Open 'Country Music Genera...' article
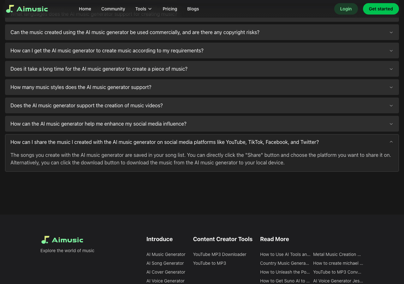The image size is (404, 284). pyautogui.click(x=285, y=263)
